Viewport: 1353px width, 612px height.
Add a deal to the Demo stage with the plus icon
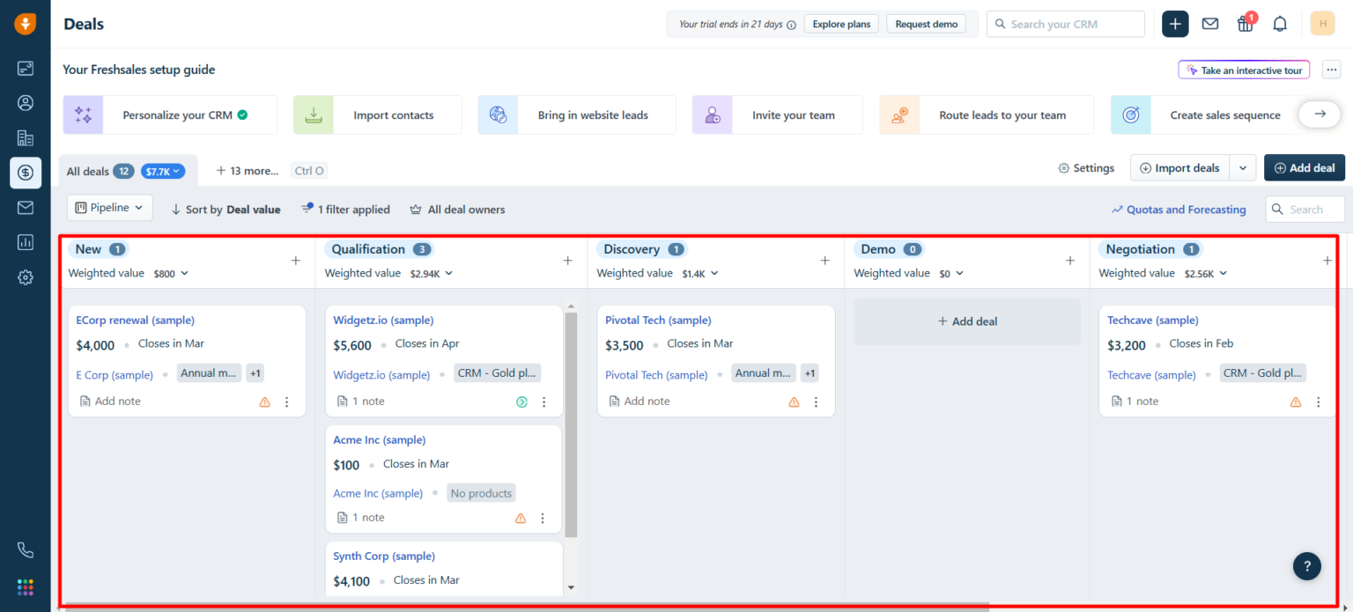[1070, 261]
